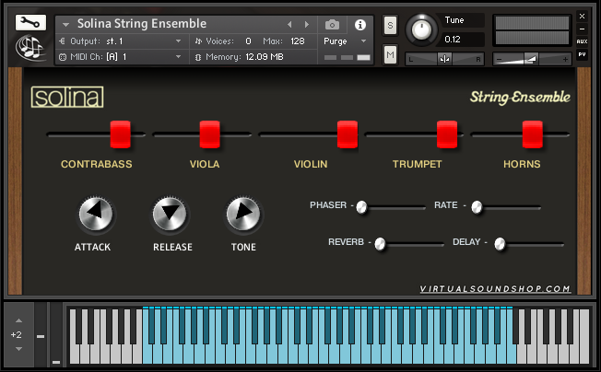Toggle the red Trumpet switch
The width and height of the screenshot is (601, 372).
tap(447, 134)
